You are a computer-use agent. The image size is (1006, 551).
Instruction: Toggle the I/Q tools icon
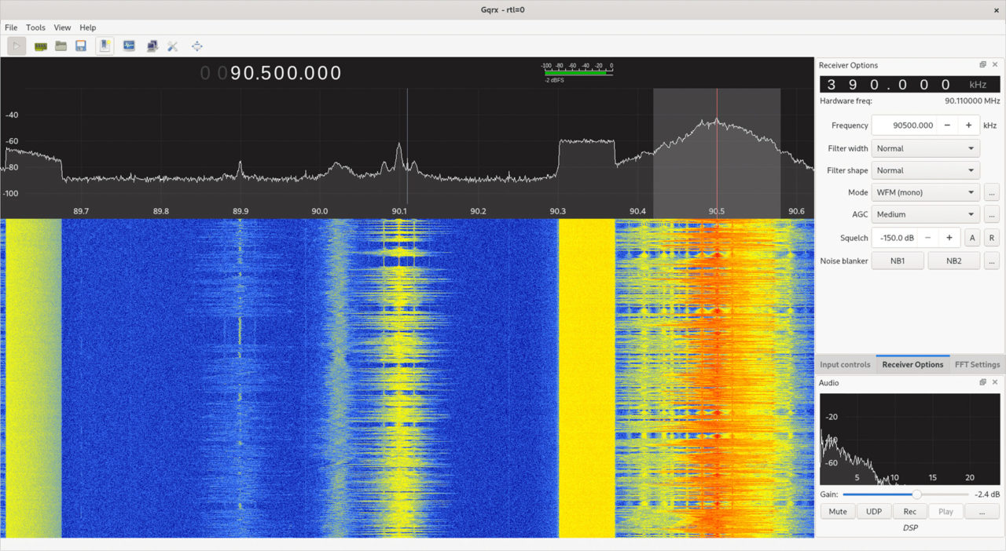click(x=127, y=45)
